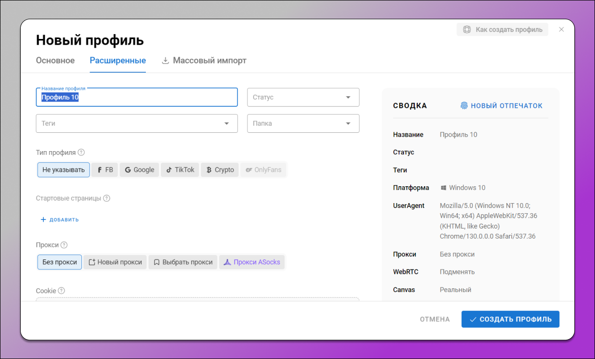Click the help icon beside Стартовые страницы
Screen dimensions: 595x359
107,198
